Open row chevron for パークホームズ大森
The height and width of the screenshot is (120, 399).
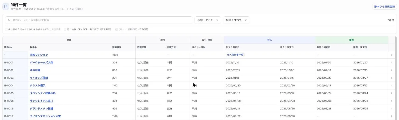391,63
